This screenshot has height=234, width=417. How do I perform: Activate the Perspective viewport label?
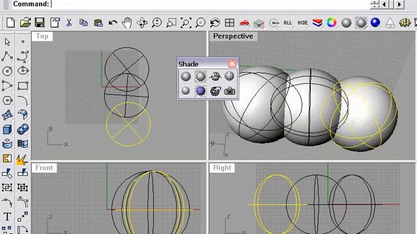[233, 36]
